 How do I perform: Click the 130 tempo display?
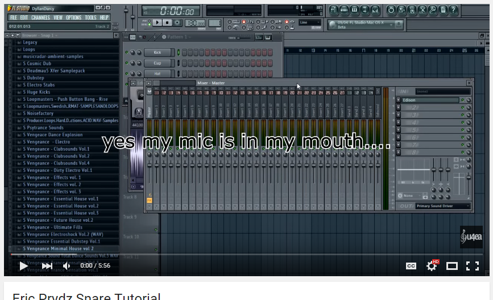pyautogui.click(x=194, y=23)
